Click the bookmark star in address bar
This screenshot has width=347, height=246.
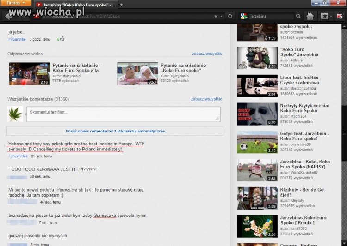216,16
